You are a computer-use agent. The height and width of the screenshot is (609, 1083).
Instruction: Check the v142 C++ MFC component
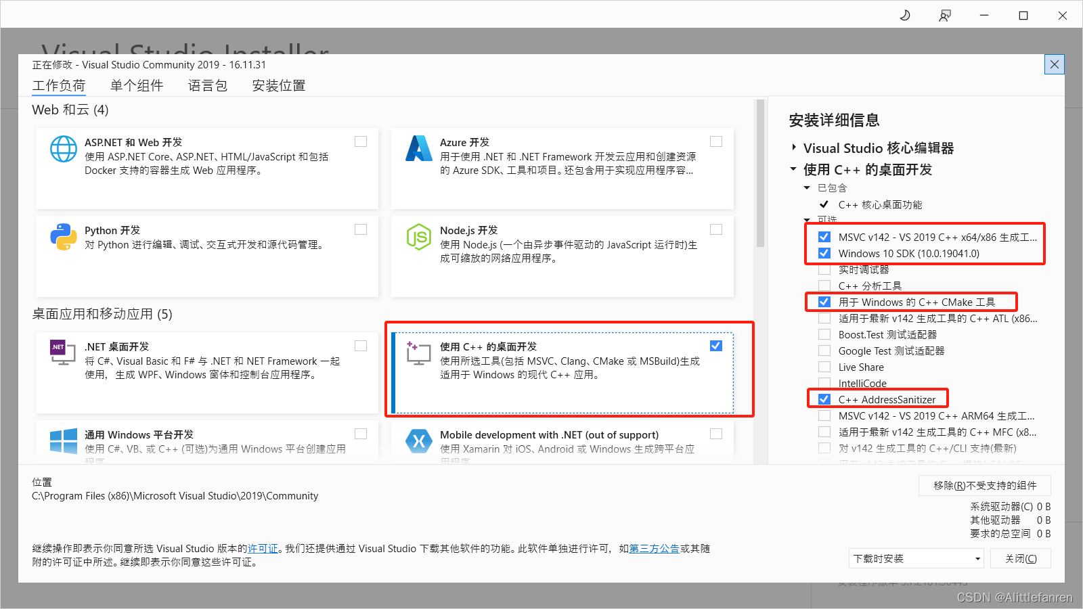824,432
